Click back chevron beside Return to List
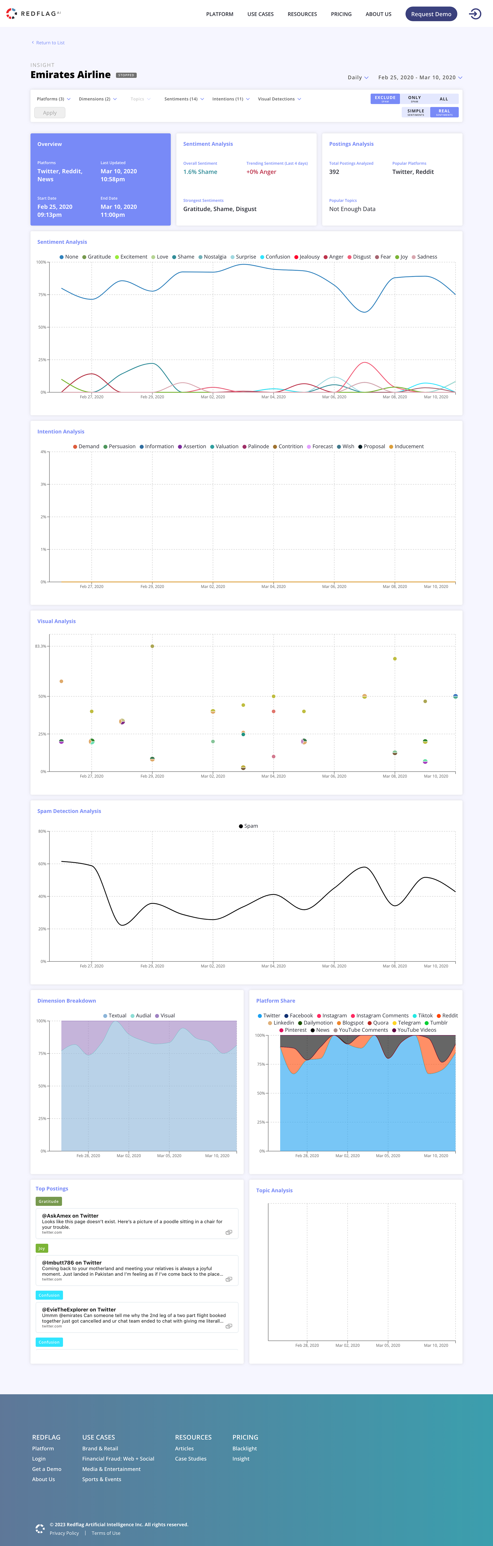Image resolution: width=493 pixels, height=1546 pixels. click(32, 43)
